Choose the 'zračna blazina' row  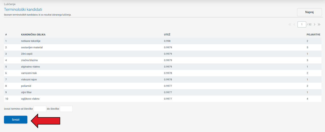coord(29,60)
